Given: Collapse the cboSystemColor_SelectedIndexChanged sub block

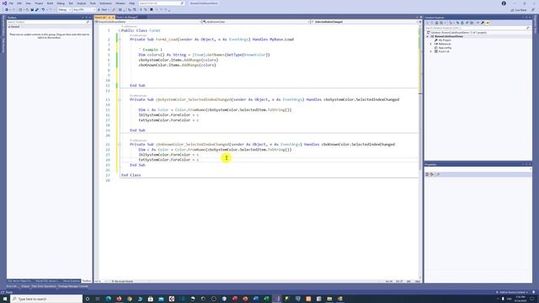Looking at the screenshot, I should pyautogui.click(x=120, y=99).
